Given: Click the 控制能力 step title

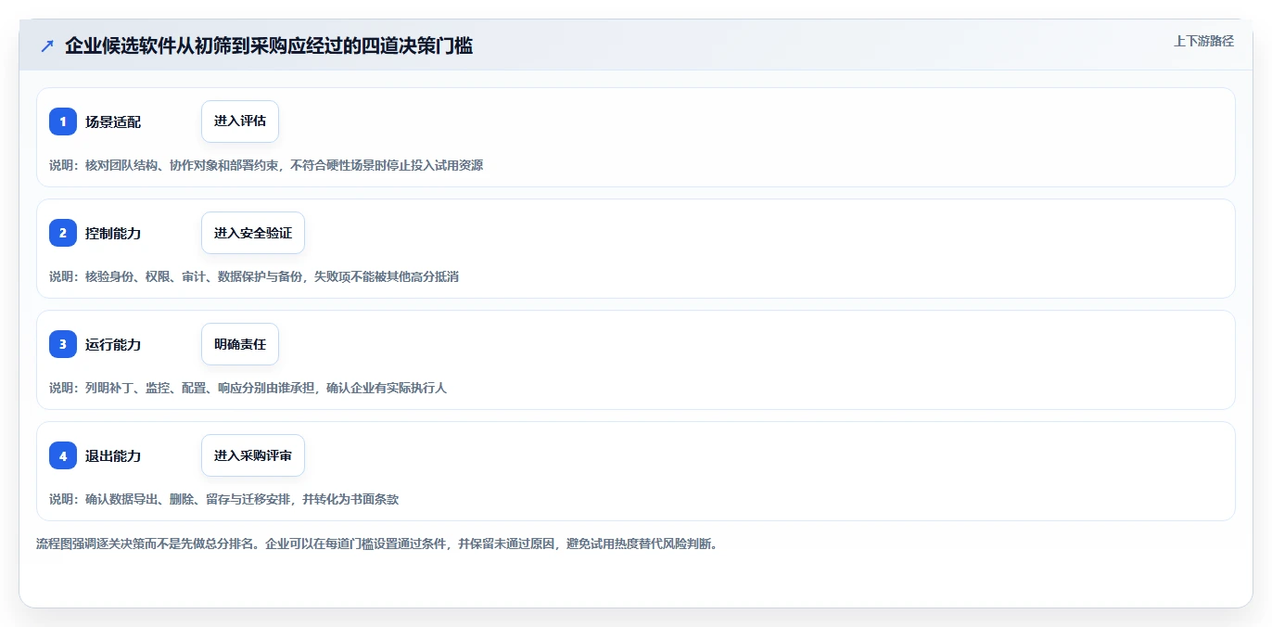Looking at the screenshot, I should [113, 233].
